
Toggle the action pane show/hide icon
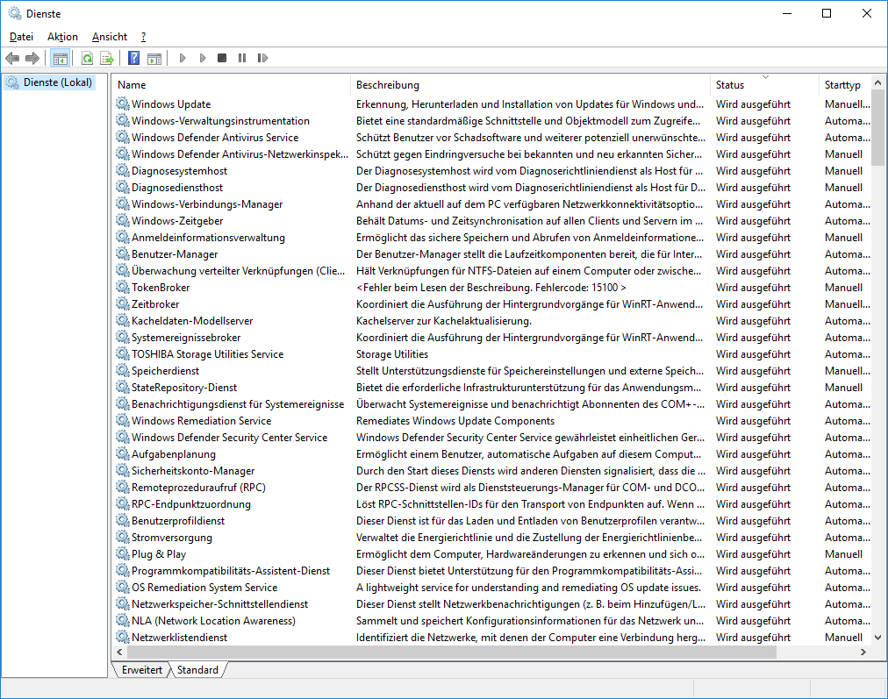click(154, 58)
